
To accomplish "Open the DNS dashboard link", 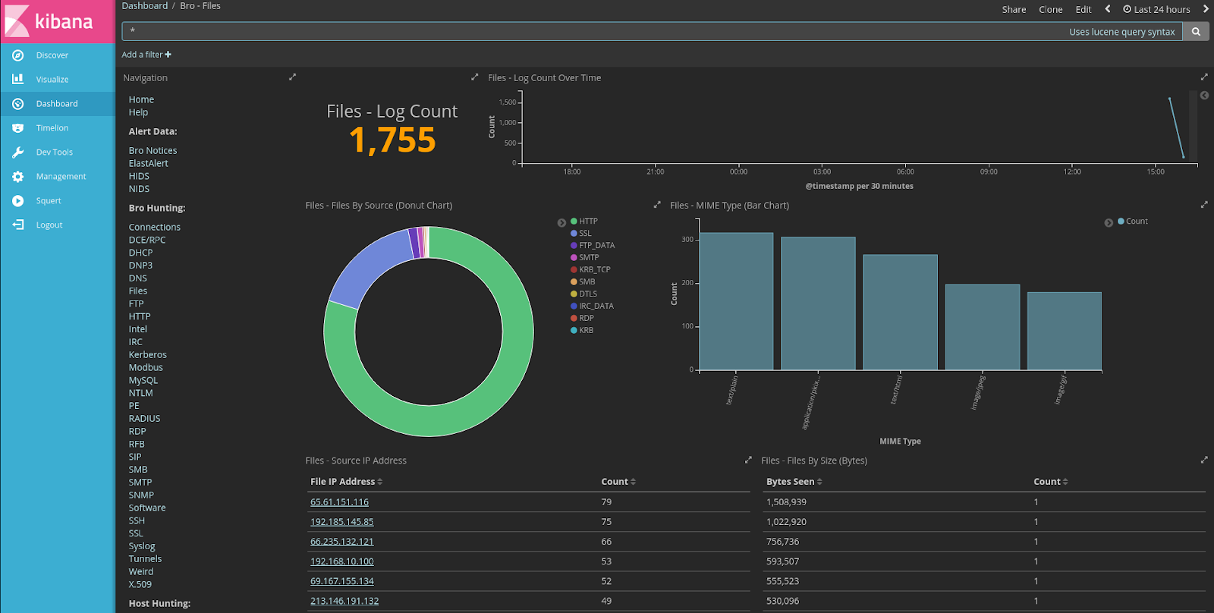I will 138,278.
